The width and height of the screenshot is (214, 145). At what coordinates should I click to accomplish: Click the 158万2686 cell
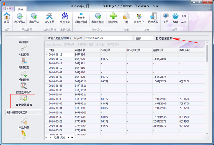165,59
